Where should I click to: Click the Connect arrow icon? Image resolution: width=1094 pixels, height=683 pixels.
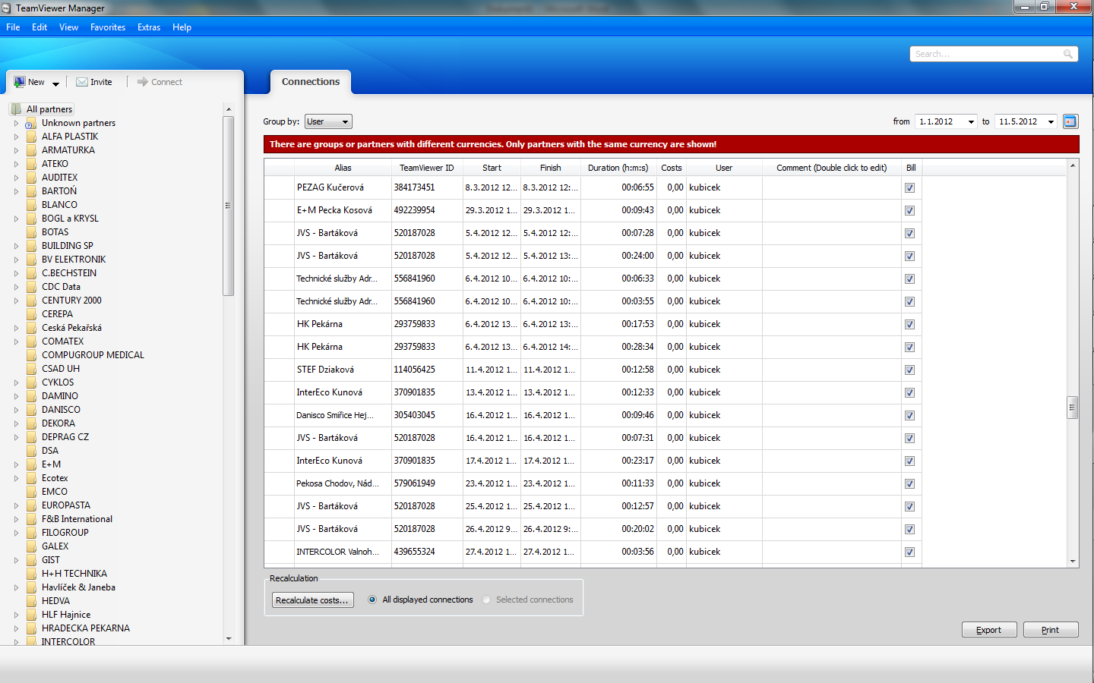(142, 82)
